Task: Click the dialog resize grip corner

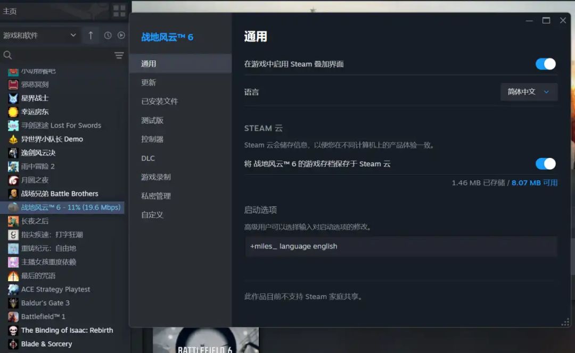Action: pyautogui.click(x=565, y=322)
